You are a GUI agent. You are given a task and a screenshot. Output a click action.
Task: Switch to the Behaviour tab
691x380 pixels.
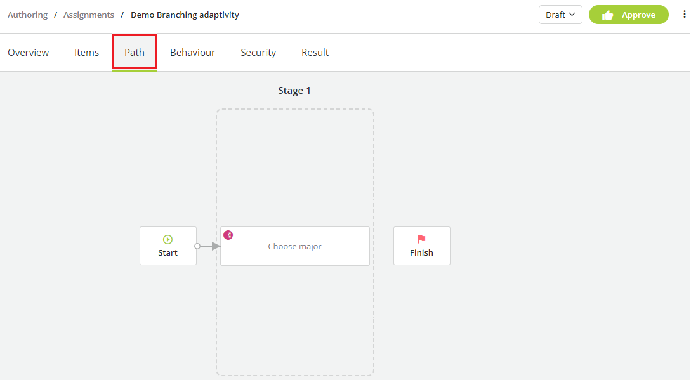point(192,52)
